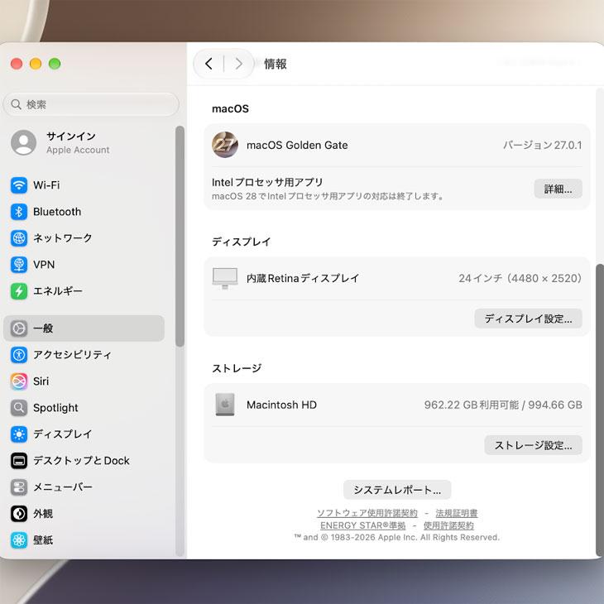The width and height of the screenshot is (604, 604).
Task: Open 使用許諾契約 link
Action: click(448, 525)
